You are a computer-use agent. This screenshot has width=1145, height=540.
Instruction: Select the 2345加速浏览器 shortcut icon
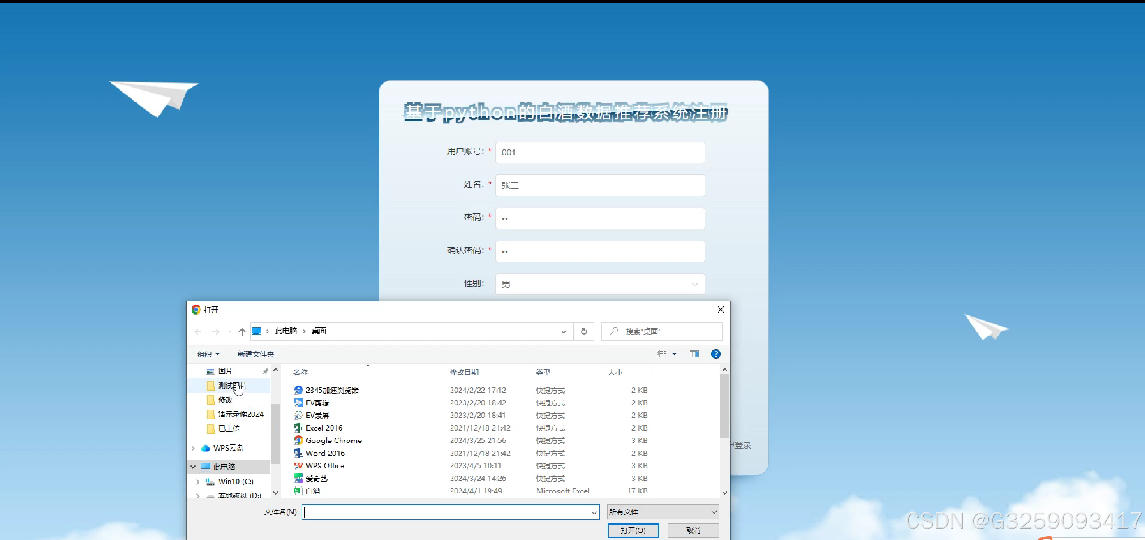pos(298,390)
